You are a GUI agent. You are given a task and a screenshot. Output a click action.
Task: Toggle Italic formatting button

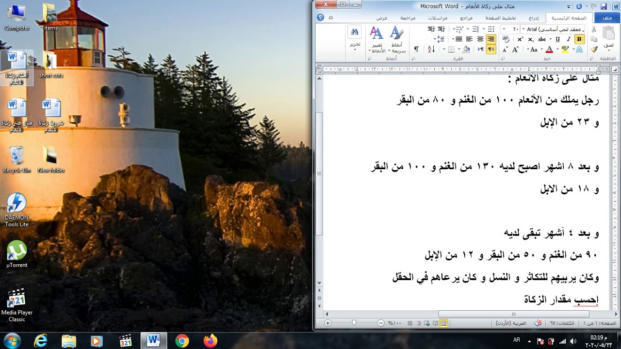(x=569, y=39)
